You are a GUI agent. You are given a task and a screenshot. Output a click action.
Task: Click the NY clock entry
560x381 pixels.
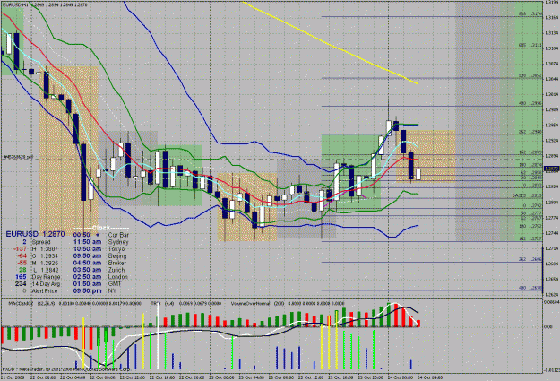95,291
